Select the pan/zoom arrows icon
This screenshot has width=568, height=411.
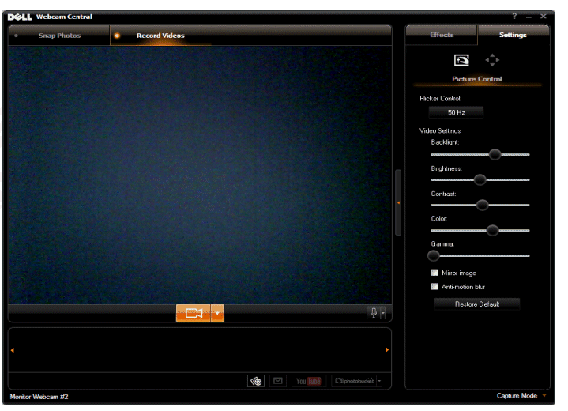(492, 60)
